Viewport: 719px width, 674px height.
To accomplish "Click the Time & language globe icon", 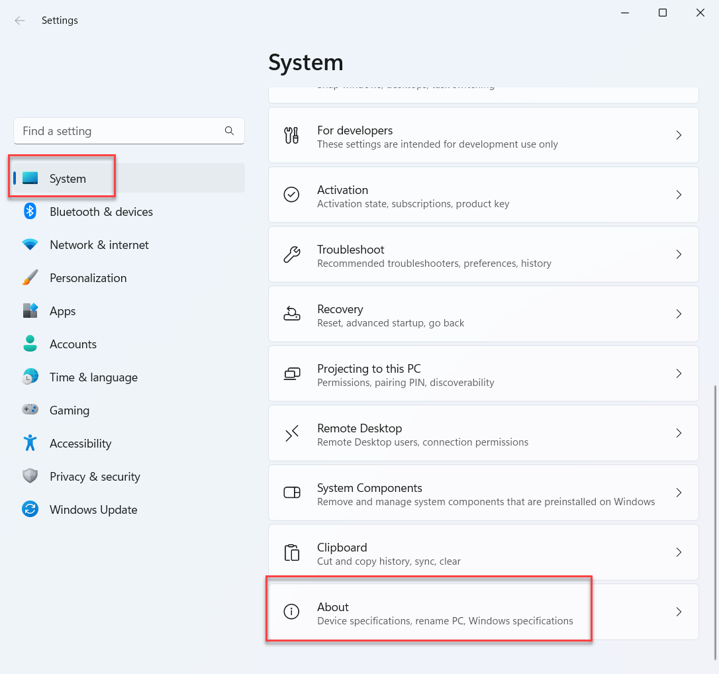I will (30, 377).
